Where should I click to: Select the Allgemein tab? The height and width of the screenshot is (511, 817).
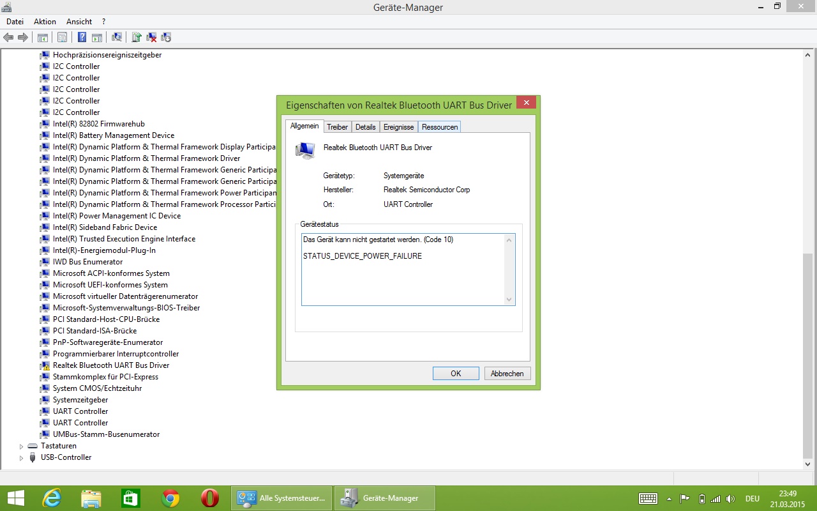(304, 126)
